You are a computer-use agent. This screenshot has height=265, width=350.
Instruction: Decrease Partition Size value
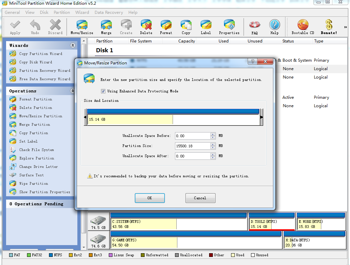coord(213,147)
